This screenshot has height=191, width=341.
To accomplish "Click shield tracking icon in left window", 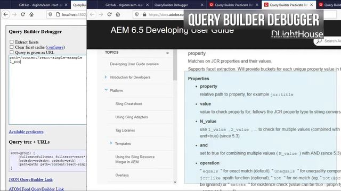I will (x=50, y=14).
